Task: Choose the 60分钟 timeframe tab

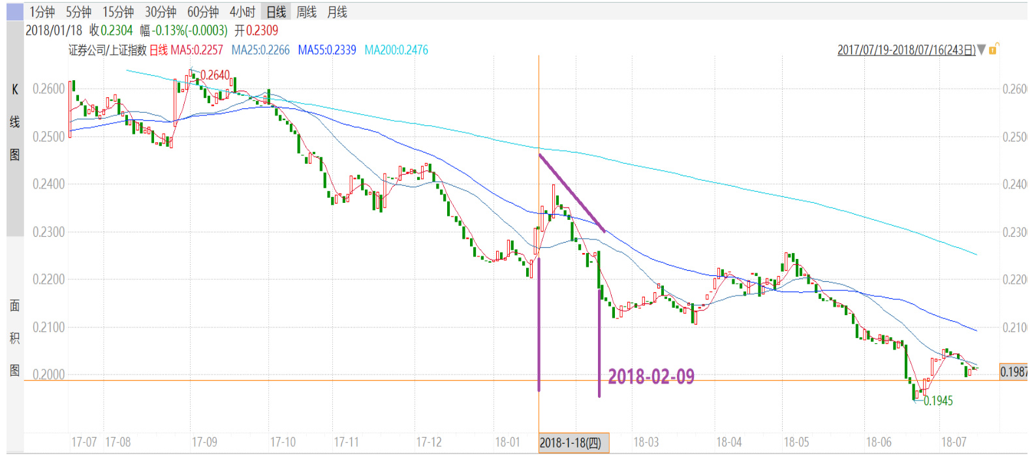Action: 203,12
